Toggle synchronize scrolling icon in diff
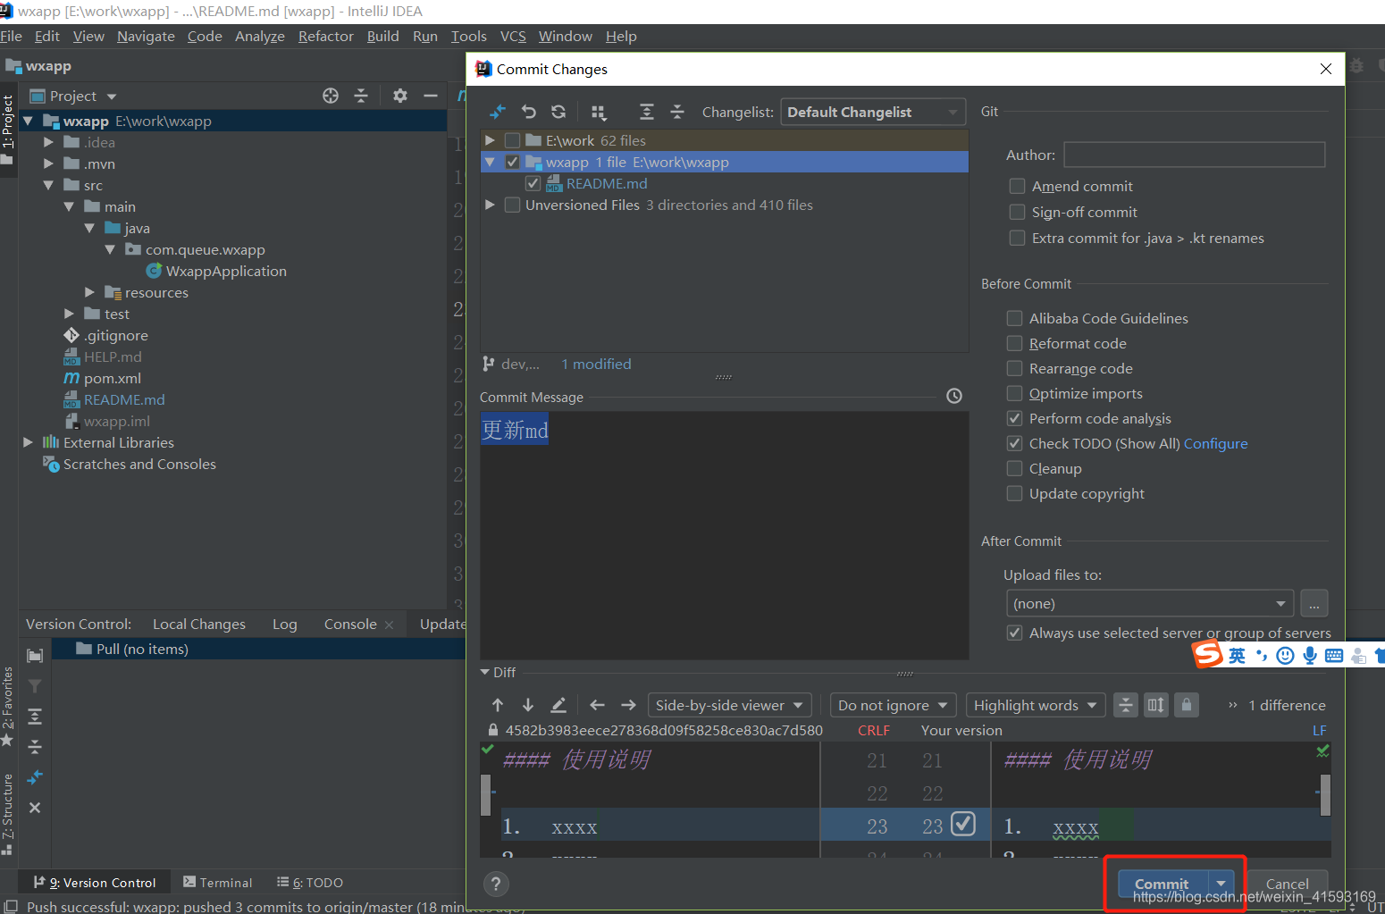 1156,705
